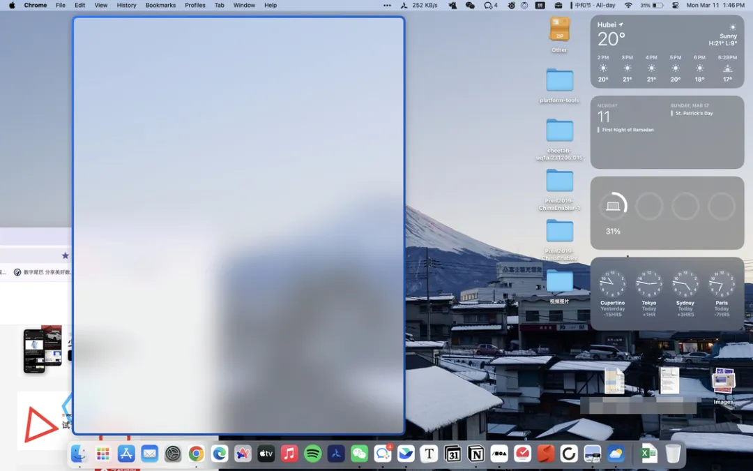Image resolution: width=753 pixels, height=471 pixels.
Task: Select the platform-tools folder on the desktop
Action: pos(559,86)
